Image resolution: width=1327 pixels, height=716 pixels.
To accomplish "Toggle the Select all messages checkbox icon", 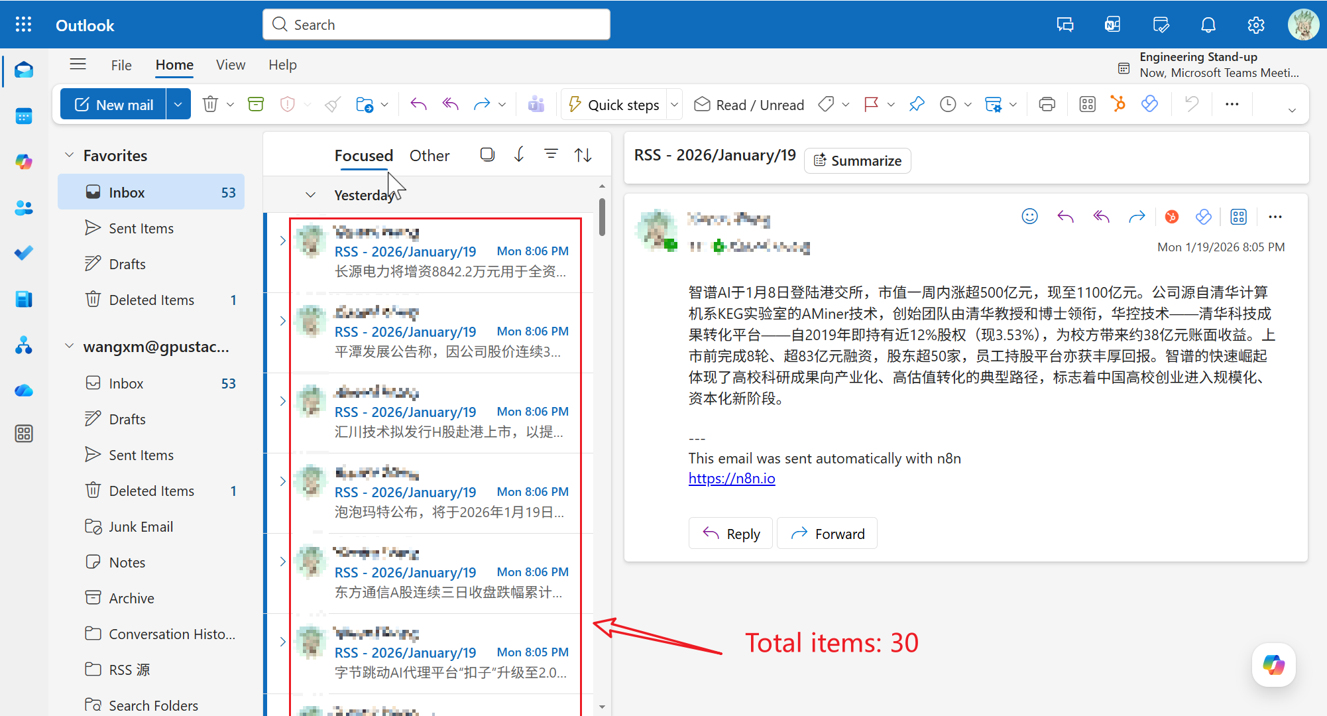I will (x=487, y=154).
